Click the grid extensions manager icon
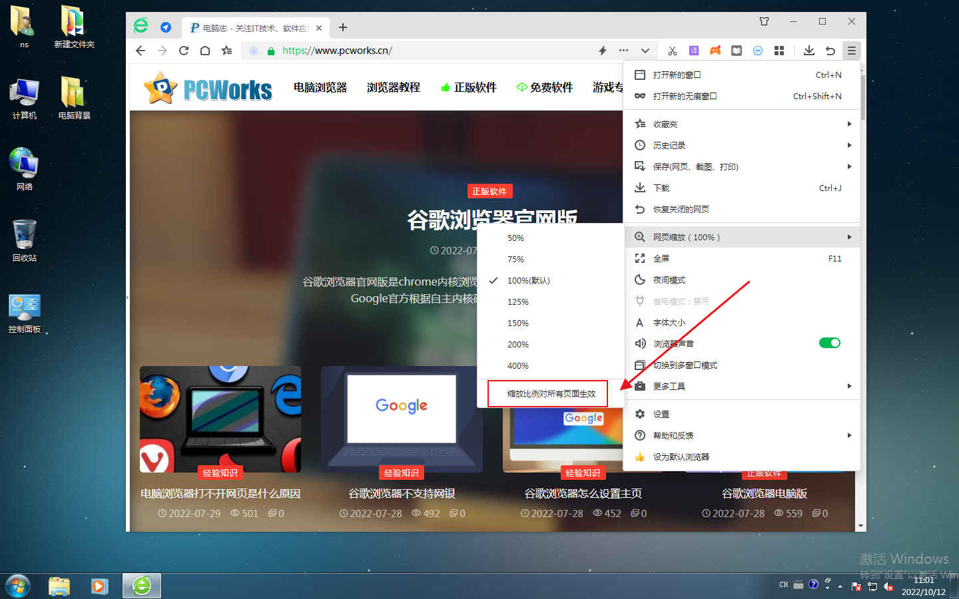959x599 pixels. (779, 51)
